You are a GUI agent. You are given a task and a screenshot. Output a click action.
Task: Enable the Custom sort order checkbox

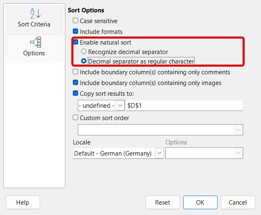tap(76, 118)
